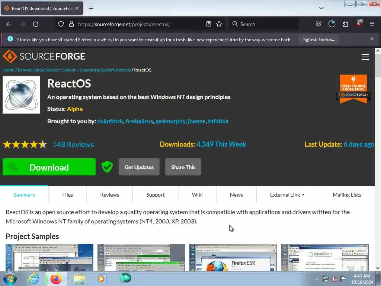Click the Home breadcrumb link
This screenshot has width=381, height=286.
pyautogui.click(x=9, y=70)
